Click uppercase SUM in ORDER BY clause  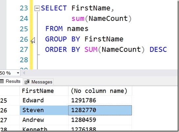(91, 49)
